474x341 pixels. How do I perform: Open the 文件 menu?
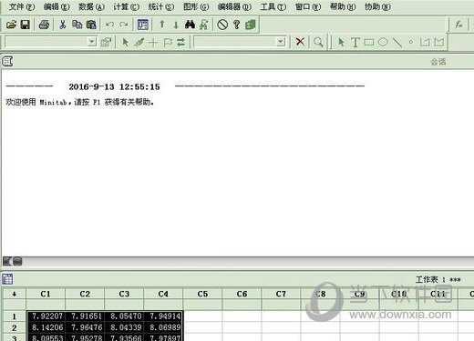(22, 6)
